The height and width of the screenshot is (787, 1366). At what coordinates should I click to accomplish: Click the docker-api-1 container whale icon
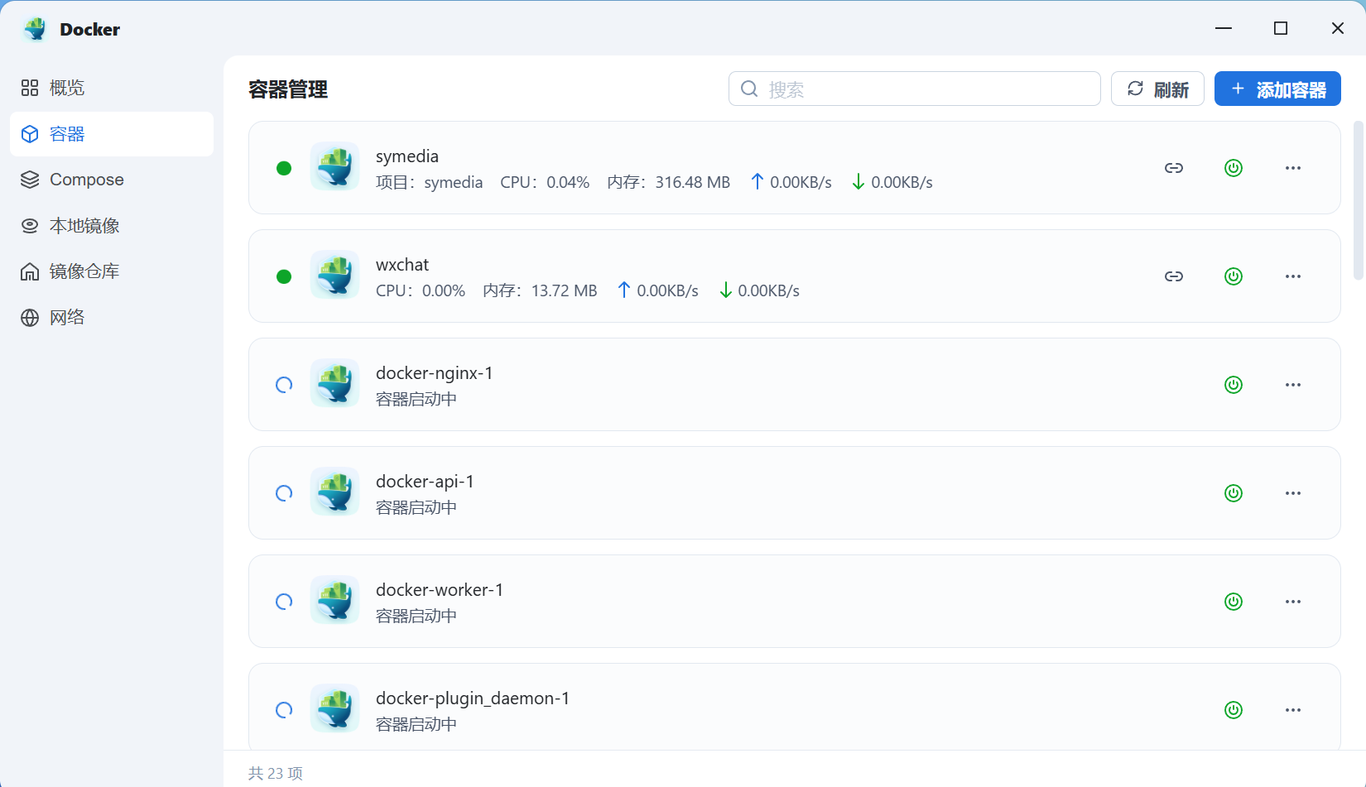click(x=334, y=492)
